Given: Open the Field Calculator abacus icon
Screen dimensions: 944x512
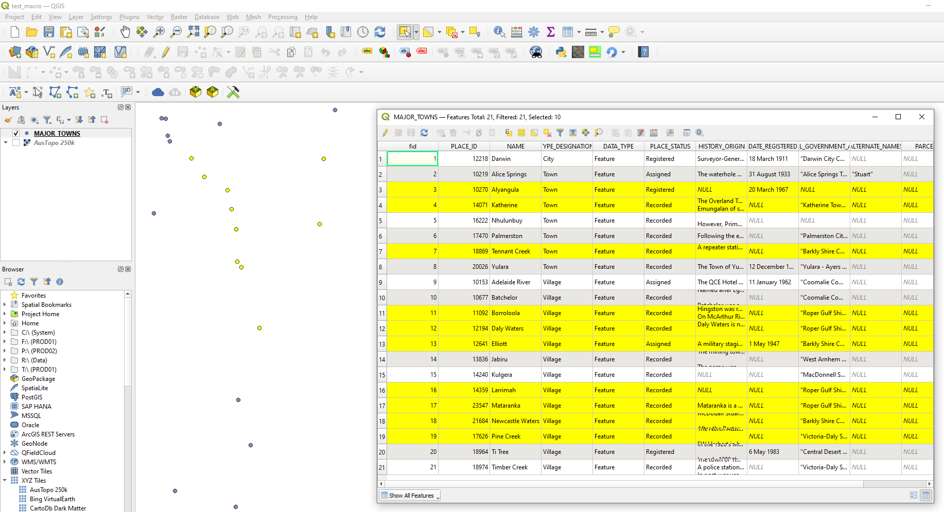Looking at the screenshot, I should pos(517,32).
